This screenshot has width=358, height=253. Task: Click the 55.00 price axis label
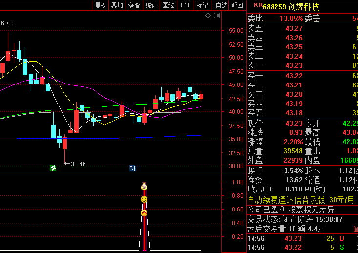(x=236, y=31)
